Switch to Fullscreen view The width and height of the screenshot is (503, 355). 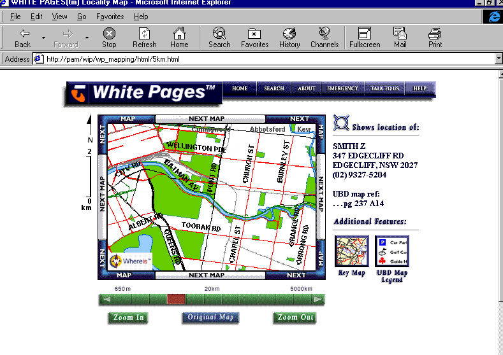click(365, 38)
